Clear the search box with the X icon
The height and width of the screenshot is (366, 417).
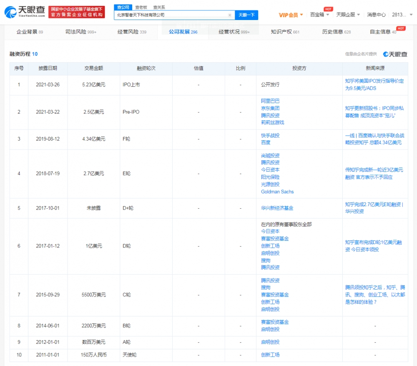(230, 15)
